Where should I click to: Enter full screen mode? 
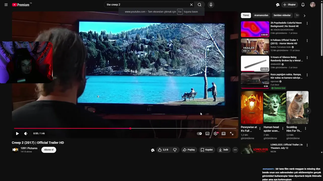pyautogui.click(x=232, y=133)
